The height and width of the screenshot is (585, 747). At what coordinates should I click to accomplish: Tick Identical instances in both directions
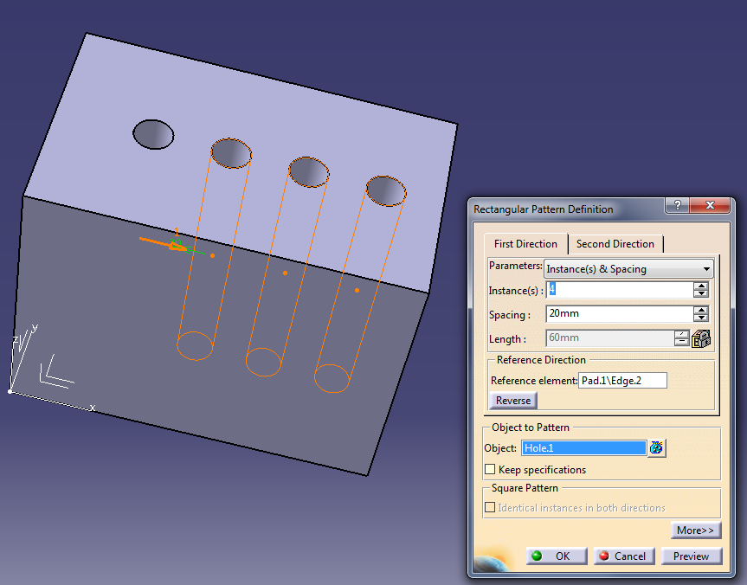[491, 508]
